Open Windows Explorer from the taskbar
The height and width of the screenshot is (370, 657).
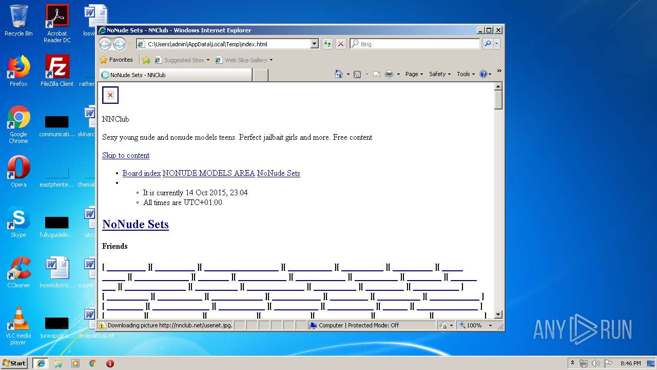click(x=58, y=363)
